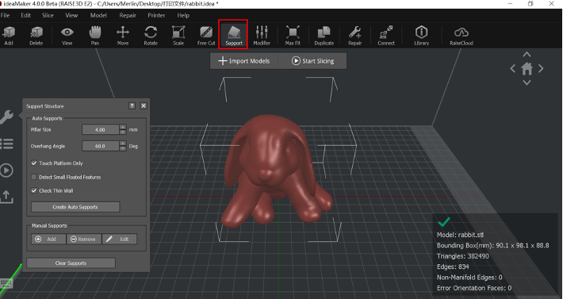Increase Pillar Size with up arrow
Viewport: 563px width, 299px height.
pos(123,127)
